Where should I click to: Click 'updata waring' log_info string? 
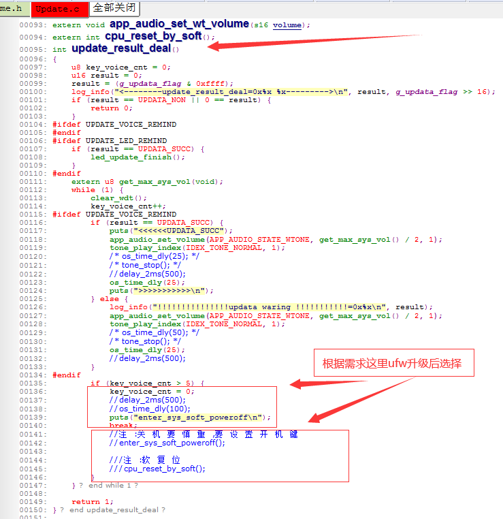pos(260,307)
